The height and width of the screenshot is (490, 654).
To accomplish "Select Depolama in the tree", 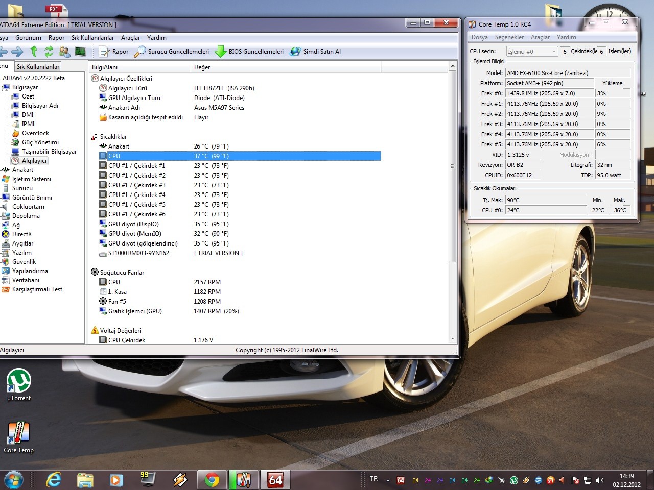I will pos(26,216).
